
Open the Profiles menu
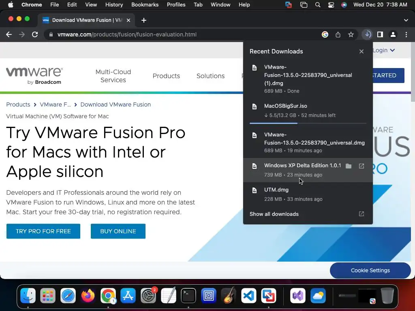coord(176,5)
